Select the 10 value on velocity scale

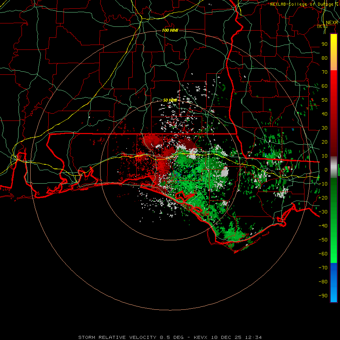pyautogui.click(x=325, y=156)
